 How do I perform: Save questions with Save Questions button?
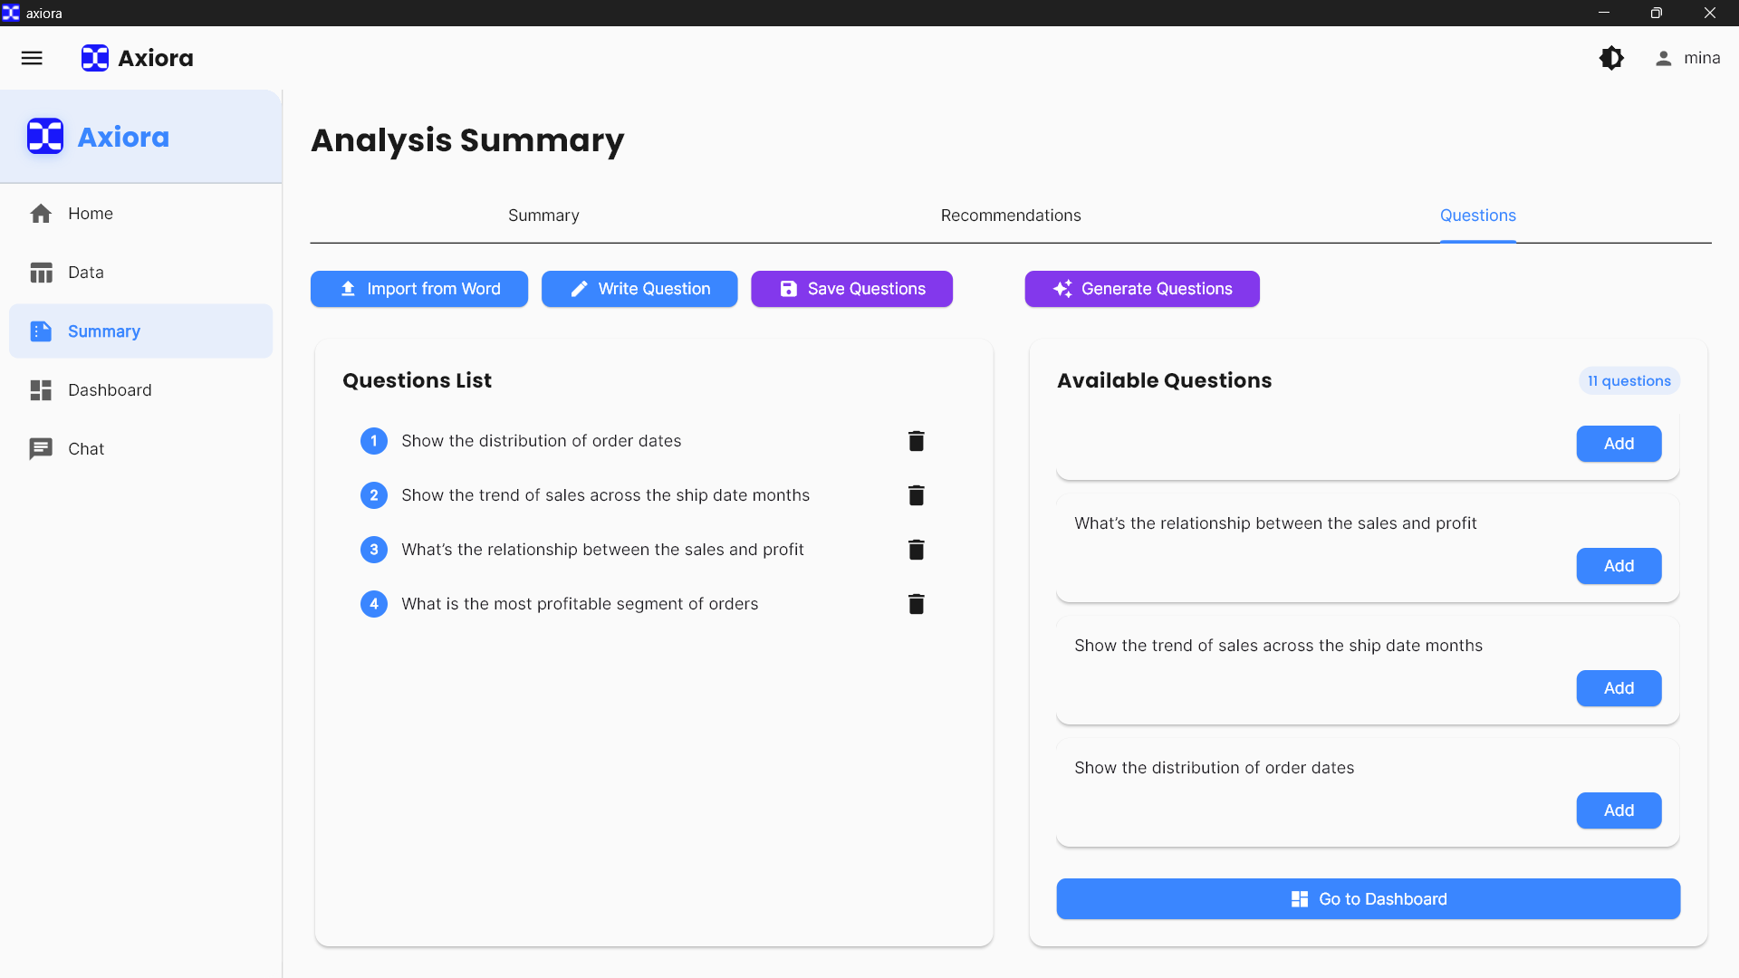coord(851,289)
